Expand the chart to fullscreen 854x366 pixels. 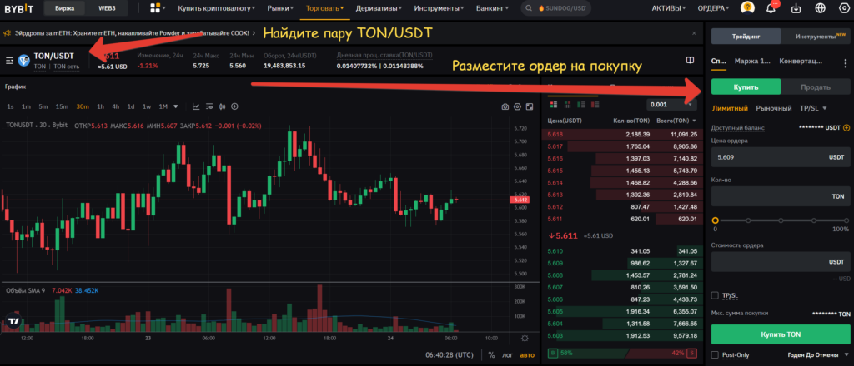530,107
